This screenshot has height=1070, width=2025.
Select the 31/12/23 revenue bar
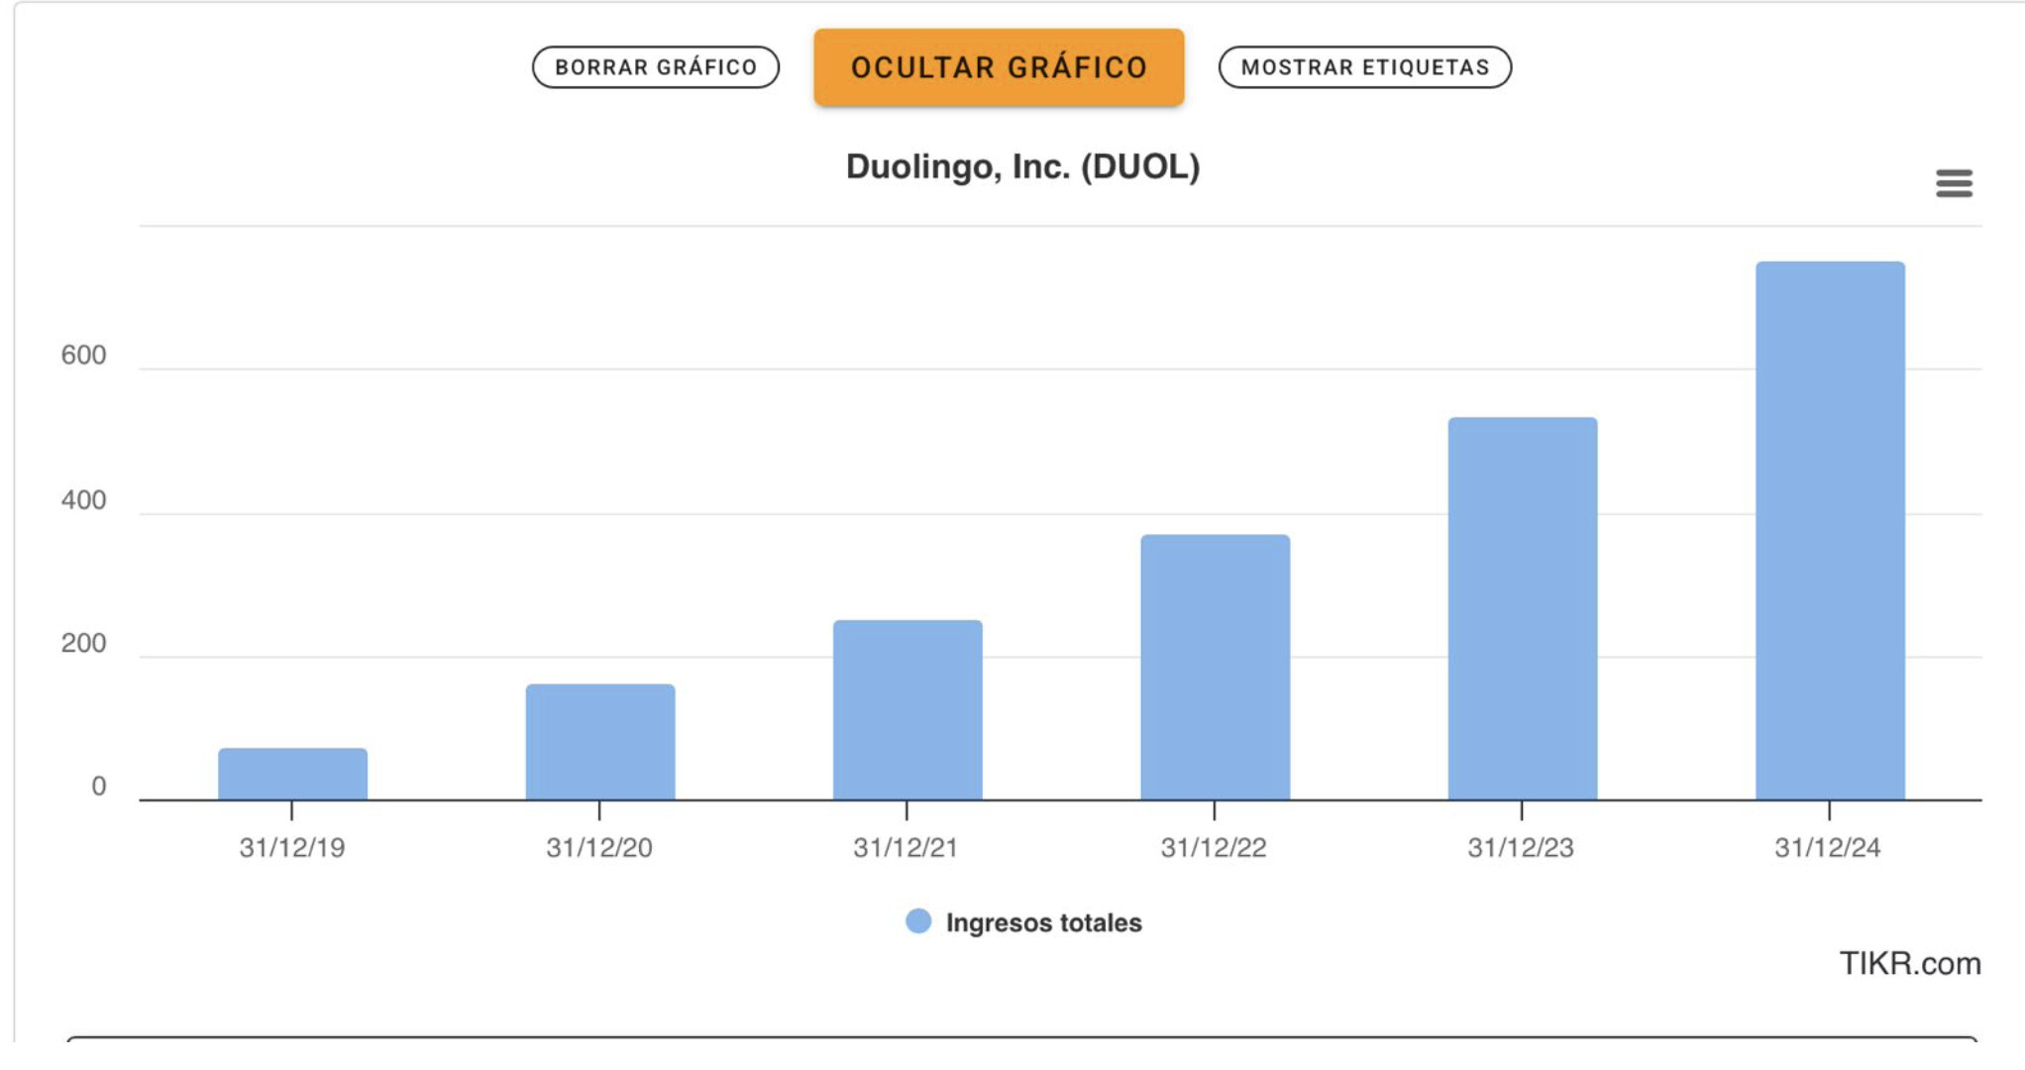click(x=1523, y=608)
